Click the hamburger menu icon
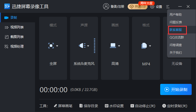196x112 pixels. 168,7
